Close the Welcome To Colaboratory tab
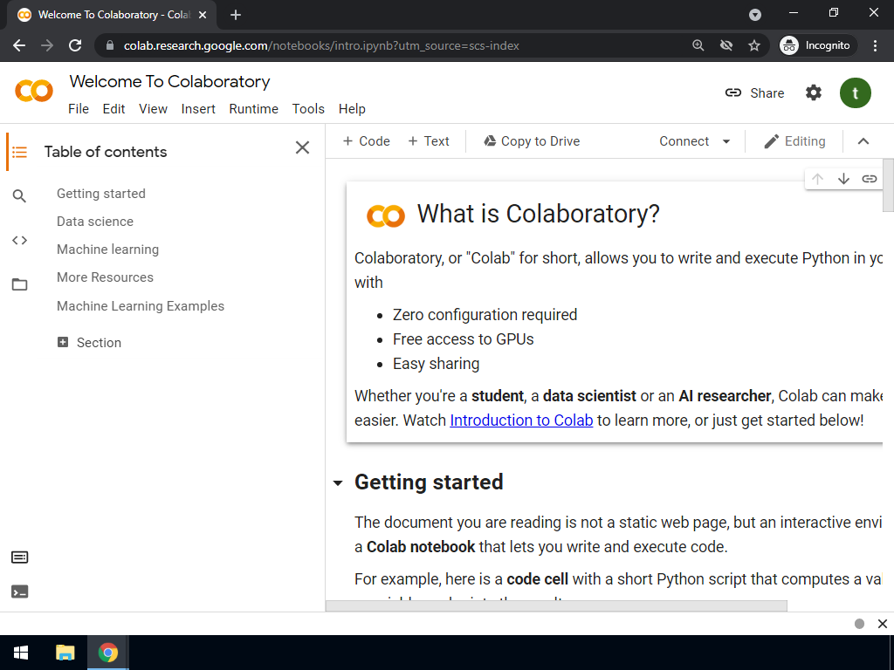The image size is (894, 670). point(203,15)
